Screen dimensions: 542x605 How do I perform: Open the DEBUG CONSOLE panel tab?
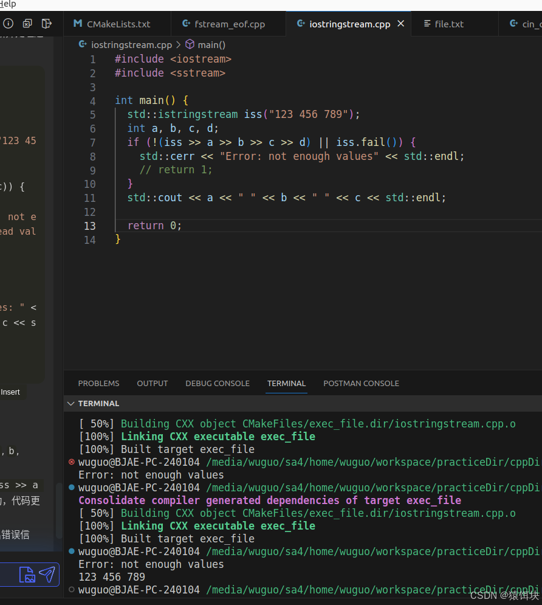pyautogui.click(x=218, y=383)
